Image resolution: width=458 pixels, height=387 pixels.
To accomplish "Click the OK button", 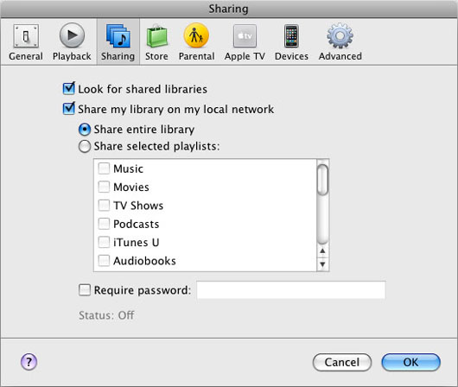I will (410, 362).
